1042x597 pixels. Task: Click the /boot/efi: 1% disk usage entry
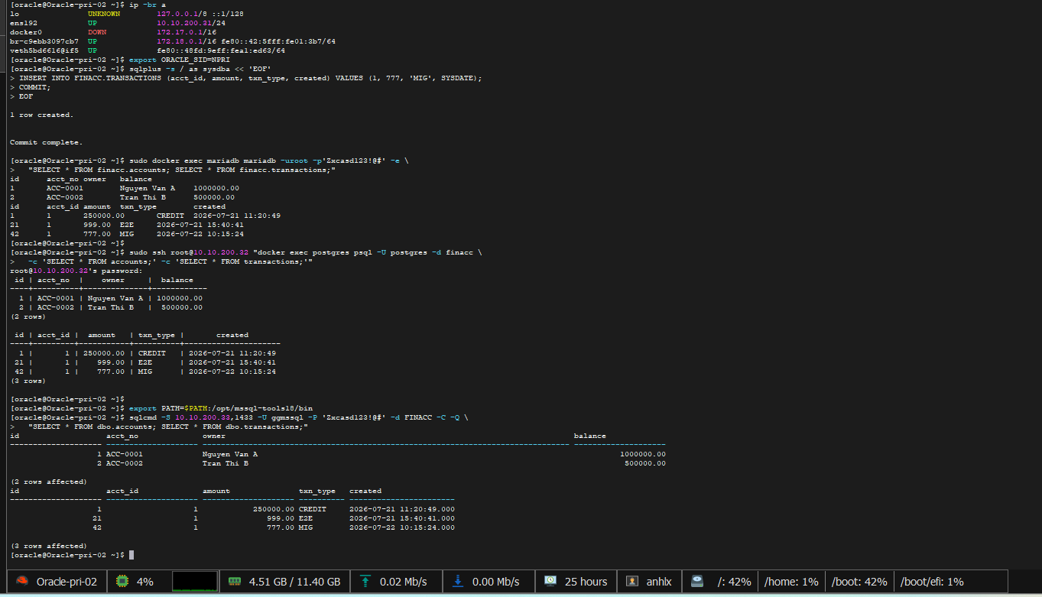coord(932,582)
